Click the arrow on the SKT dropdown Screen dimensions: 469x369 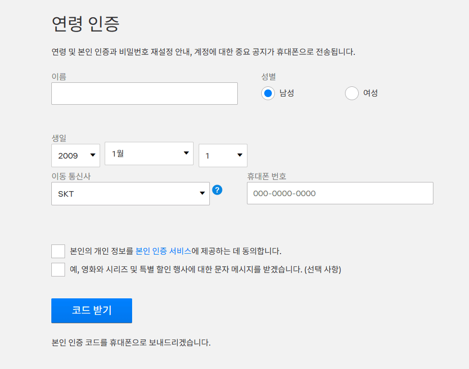tap(202, 194)
